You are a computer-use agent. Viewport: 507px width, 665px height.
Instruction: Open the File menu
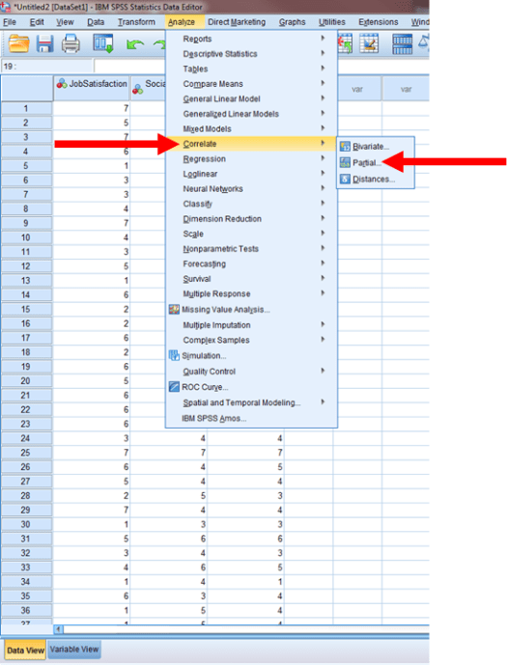[x=10, y=22]
